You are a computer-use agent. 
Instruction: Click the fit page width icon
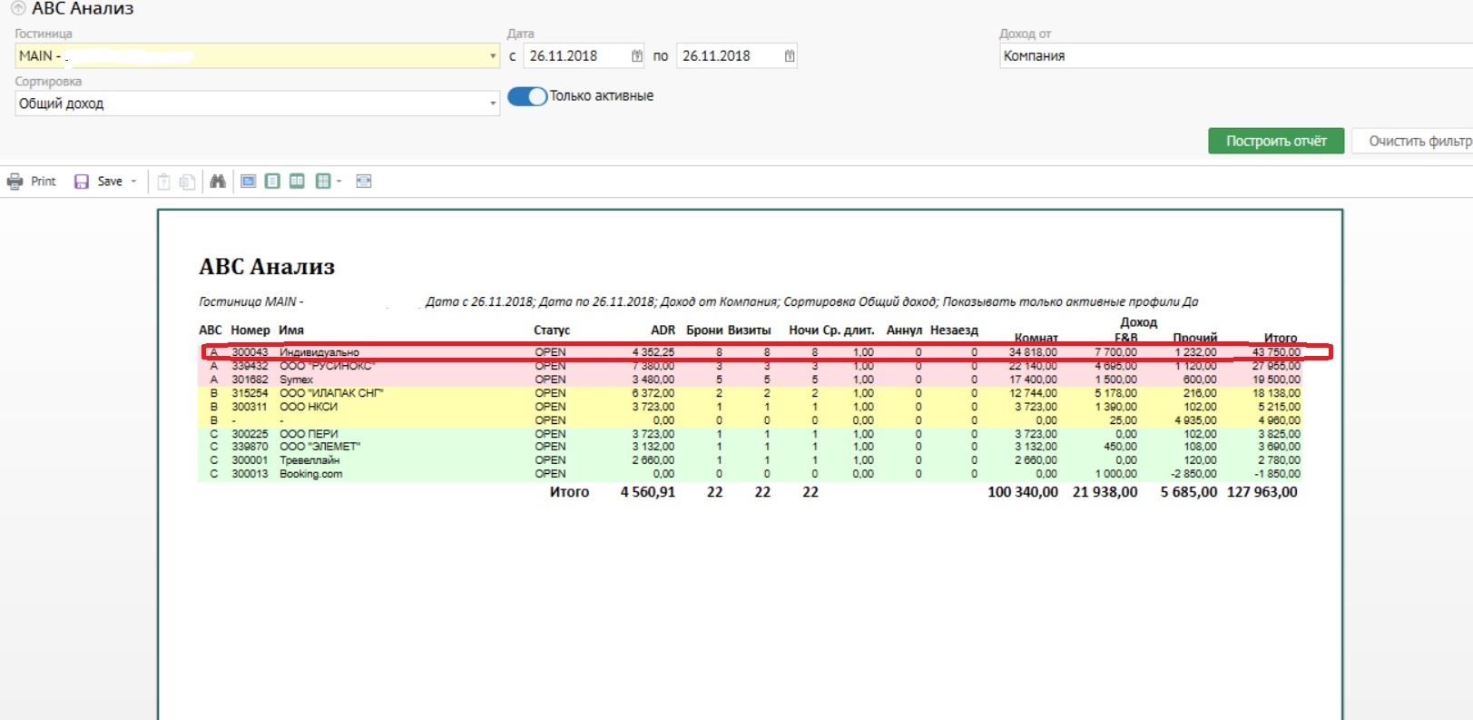[364, 182]
